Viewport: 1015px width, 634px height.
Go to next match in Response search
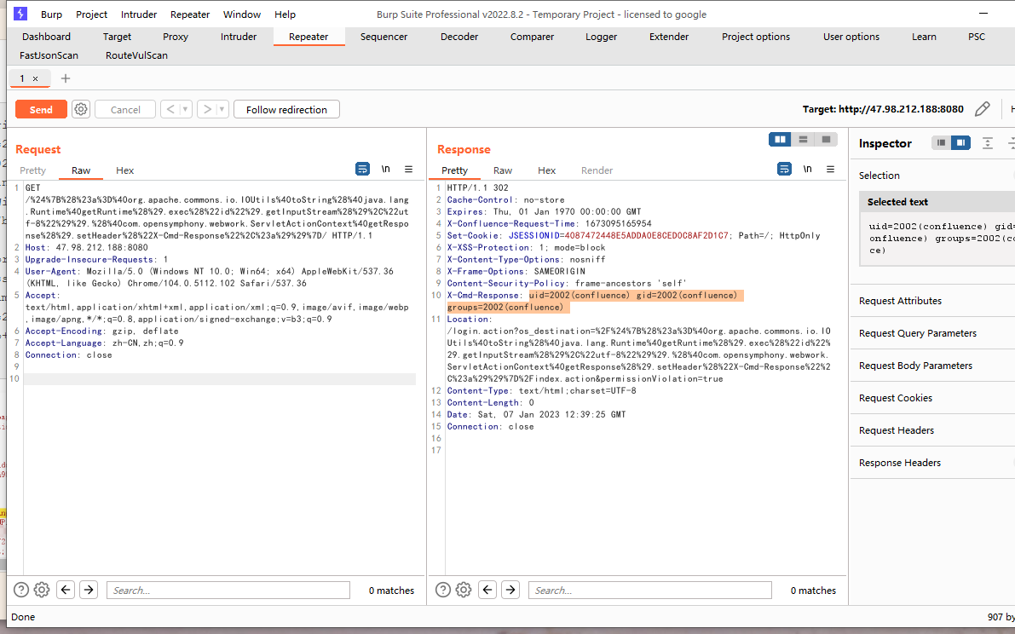[x=510, y=590]
